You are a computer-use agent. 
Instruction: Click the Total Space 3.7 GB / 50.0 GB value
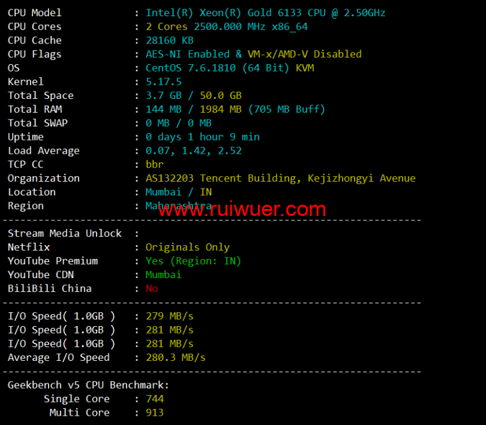(x=193, y=96)
